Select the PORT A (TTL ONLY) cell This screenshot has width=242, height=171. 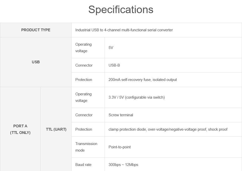point(20,129)
